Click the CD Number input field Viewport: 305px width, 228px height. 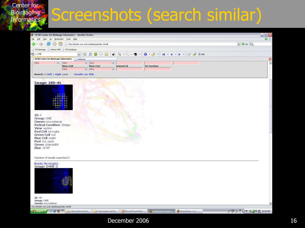coord(158,69)
